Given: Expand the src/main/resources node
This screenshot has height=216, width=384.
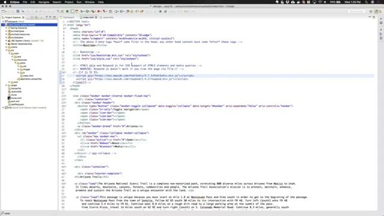Looking at the screenshot, I should (x=7, y=34).
